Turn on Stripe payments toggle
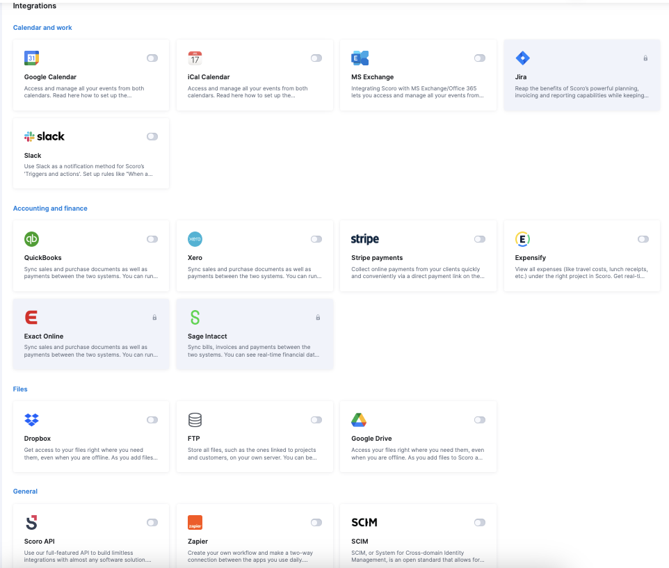Image resolution: width=669 pixels, height=568 pixels. (x=480, y=239)
